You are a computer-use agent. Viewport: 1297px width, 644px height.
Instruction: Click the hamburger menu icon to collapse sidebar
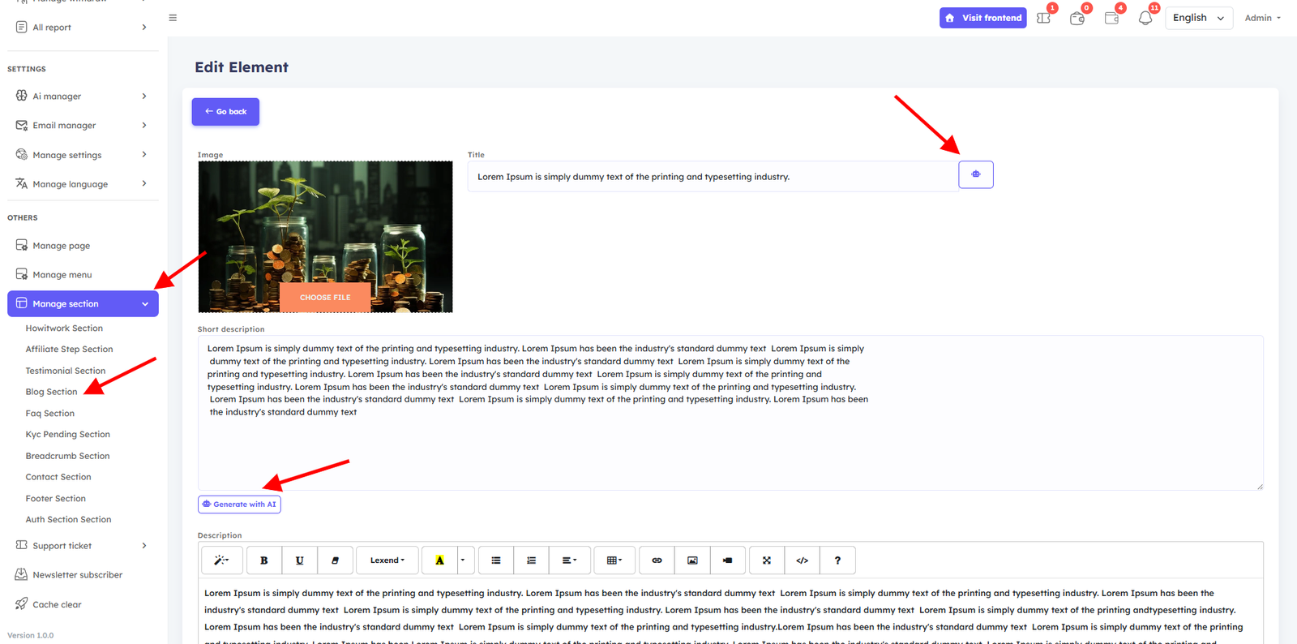[173, 18]
